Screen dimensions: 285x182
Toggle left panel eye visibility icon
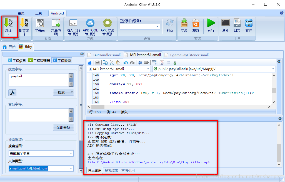tap(82, 54)
